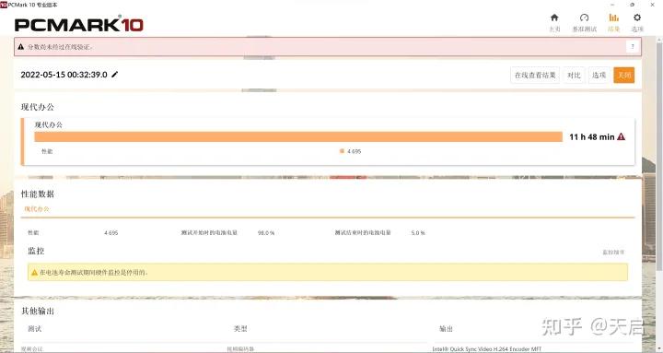Click the 98.0 % starting battery value
Screen dimensions: 663x353
266,233
